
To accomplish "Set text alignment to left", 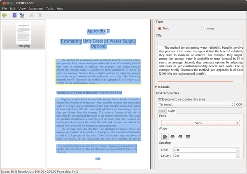I will [x=165, y=136].
